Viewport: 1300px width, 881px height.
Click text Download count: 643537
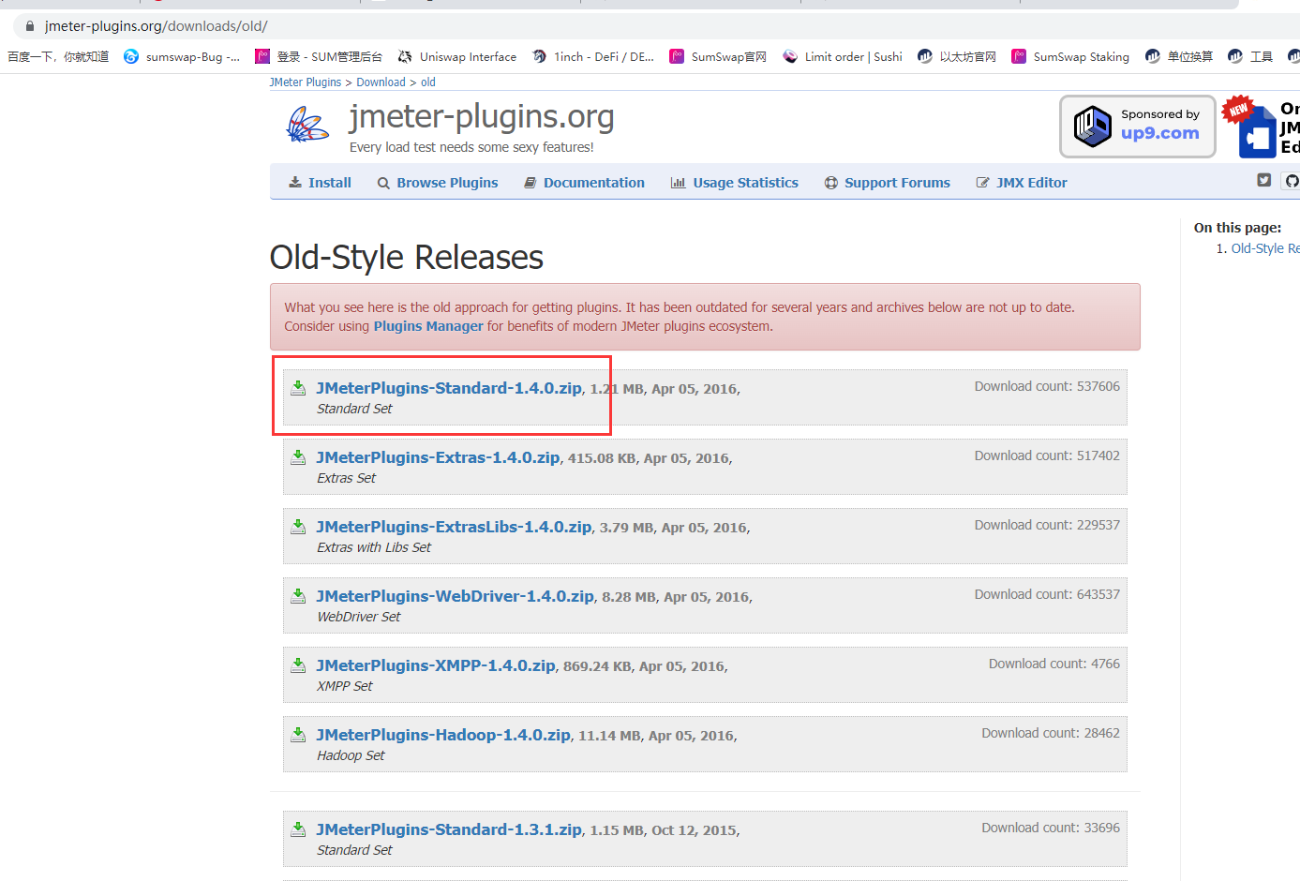[x=1047, y=594]
